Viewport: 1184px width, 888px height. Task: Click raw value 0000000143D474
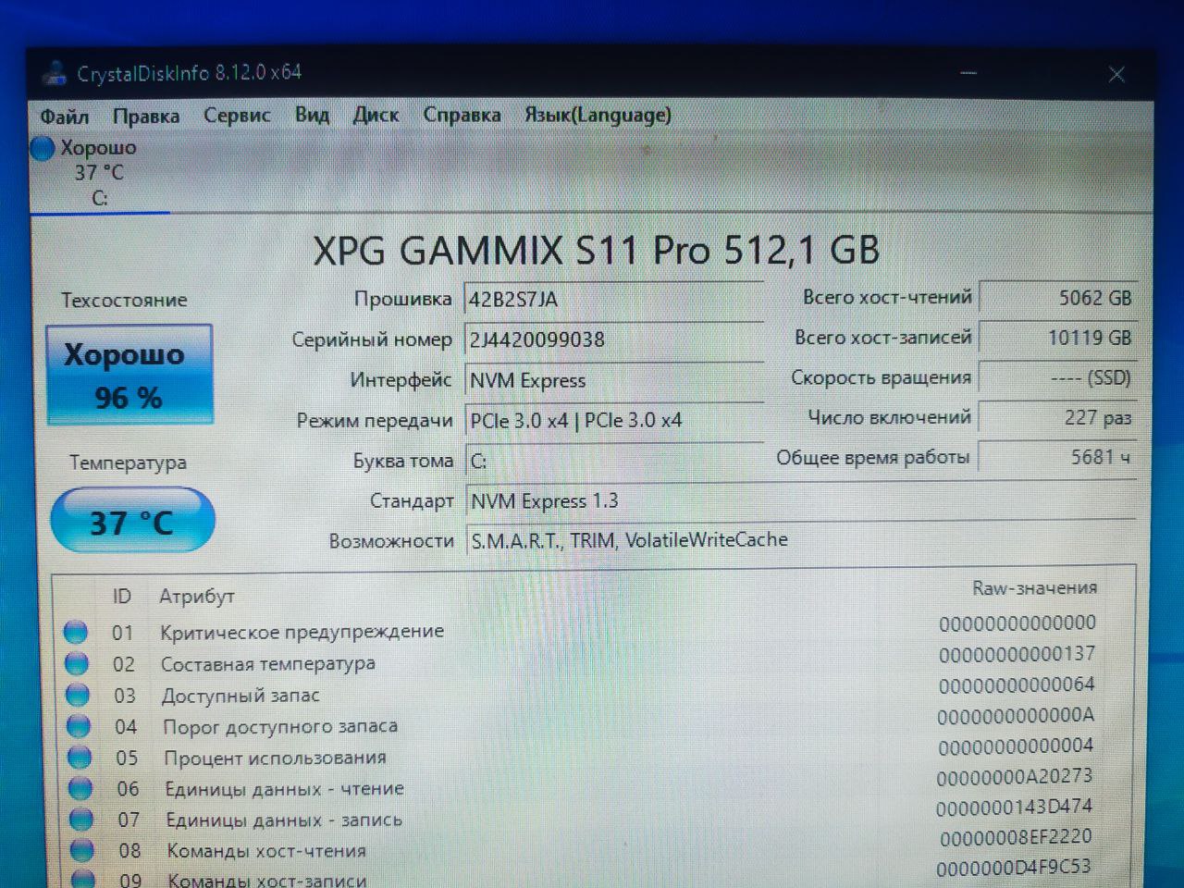click(1015, 808)
